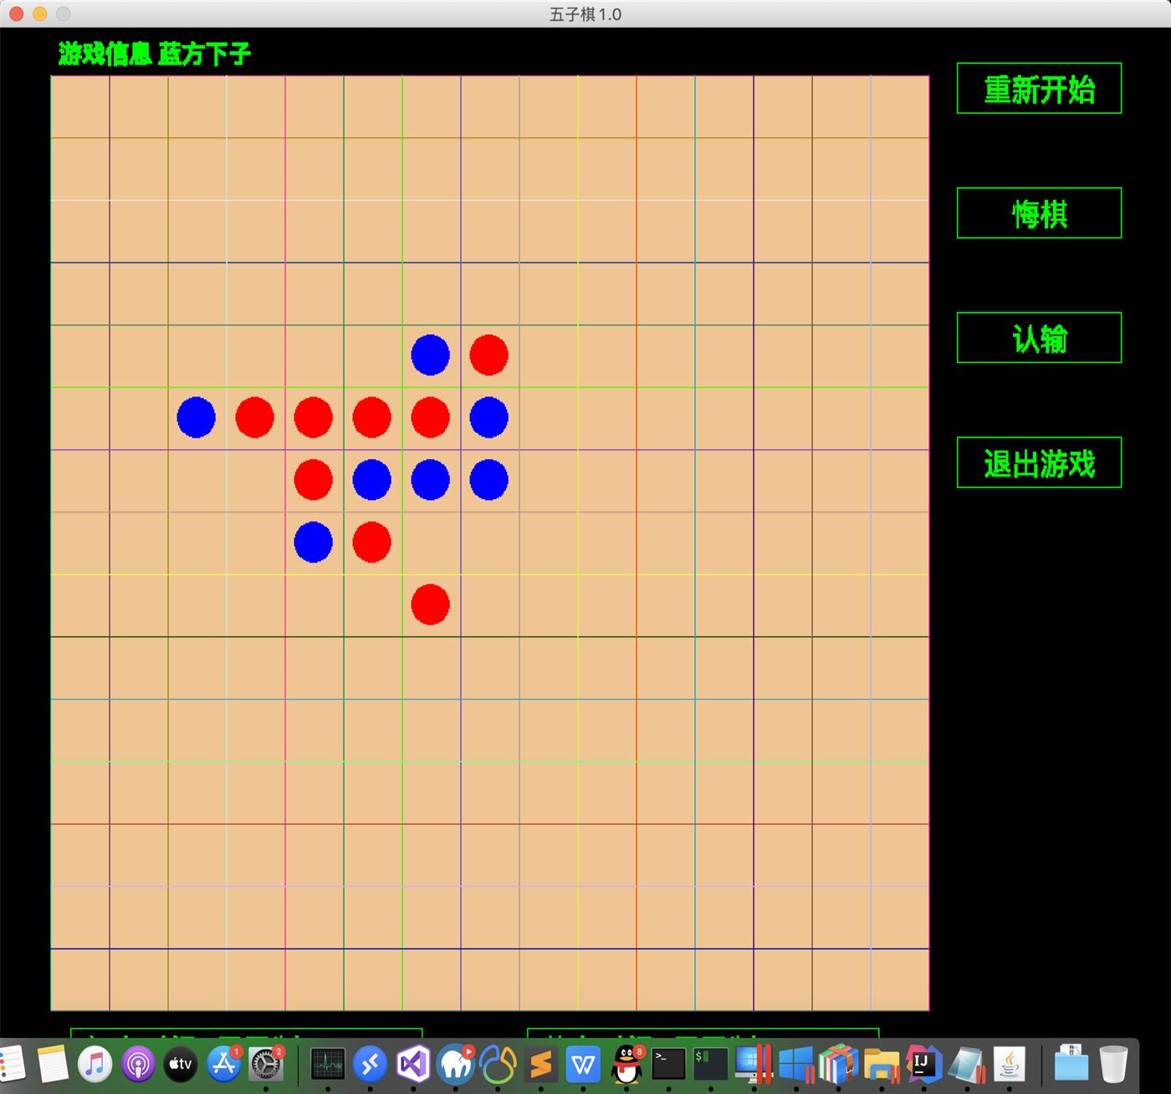Open System Preferences in the dock

(x=266, y=1065)
